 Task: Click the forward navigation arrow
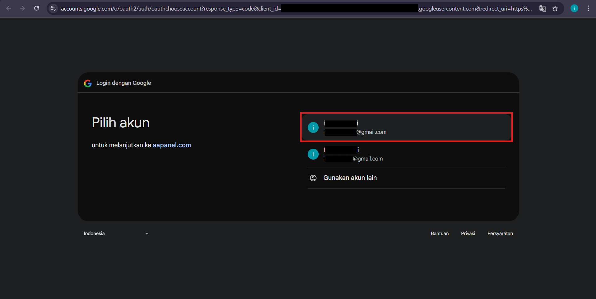click(22, 8)
